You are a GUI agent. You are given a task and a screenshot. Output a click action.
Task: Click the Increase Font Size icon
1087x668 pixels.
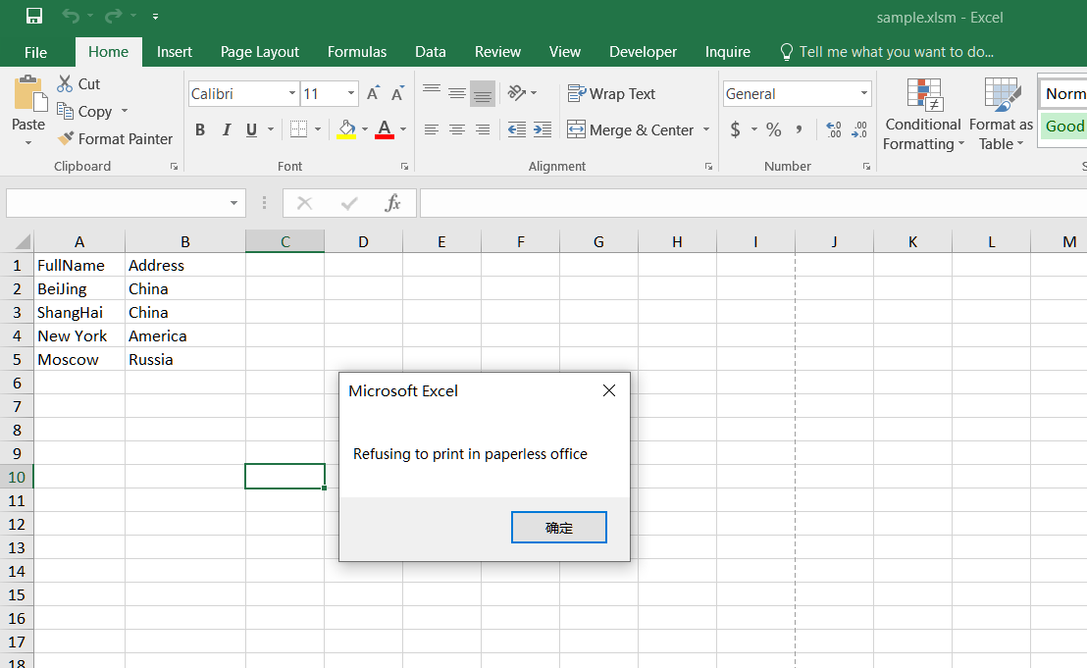tap(373, 94)
